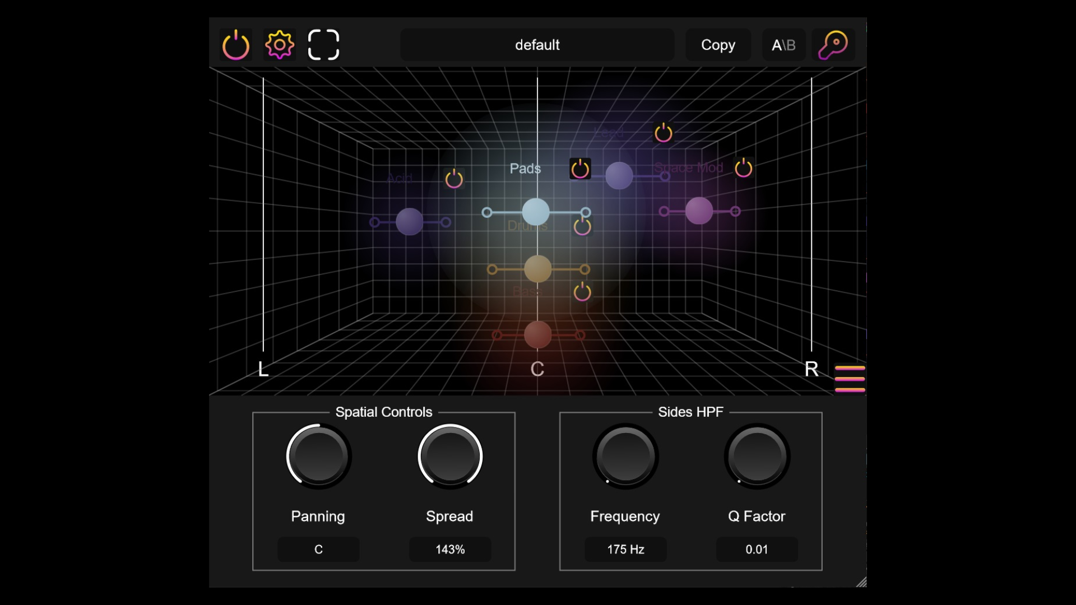The height and width of the screenshot is (605, 1076).
Task: Toggle the Lead source power button
Action: pos(663,133)
